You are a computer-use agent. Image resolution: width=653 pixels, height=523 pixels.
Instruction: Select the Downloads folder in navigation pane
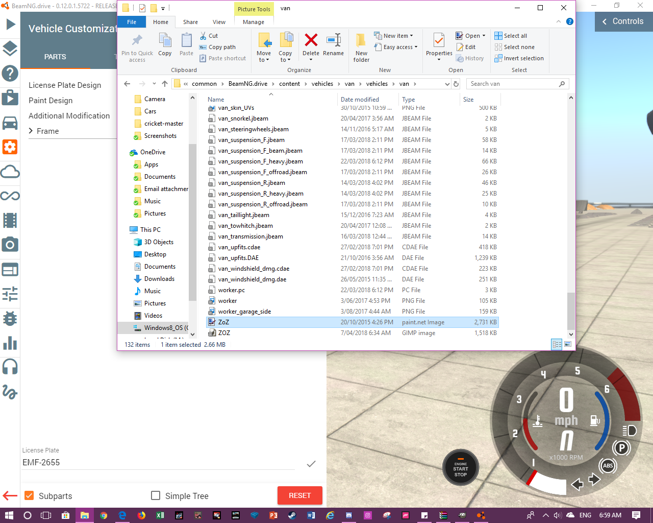[159, 279]
